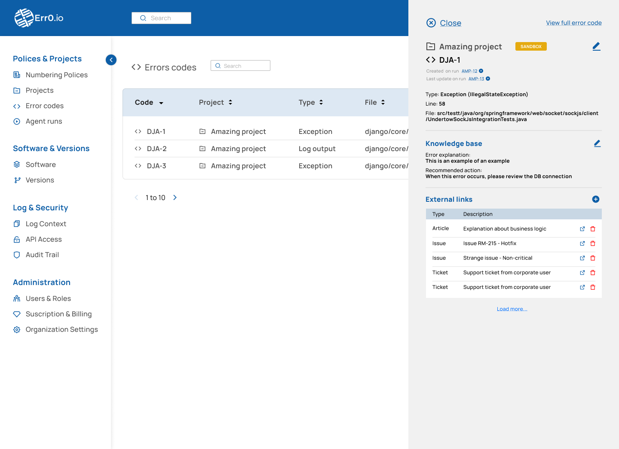
Task: Open Strange issue - Non-critical link
Action: click(582, 258)
